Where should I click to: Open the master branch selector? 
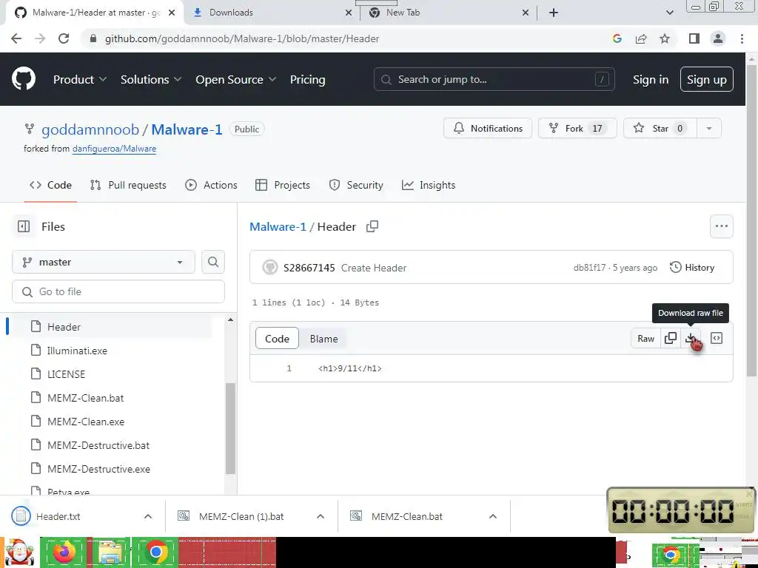tap(104, 262)
